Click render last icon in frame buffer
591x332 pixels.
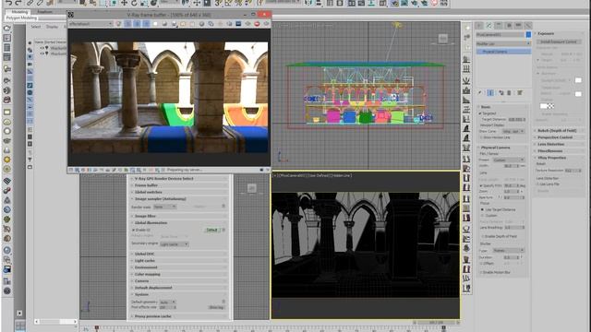266,24
